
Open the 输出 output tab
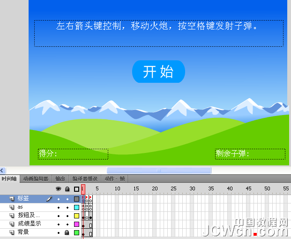click(x=60, y=179)
